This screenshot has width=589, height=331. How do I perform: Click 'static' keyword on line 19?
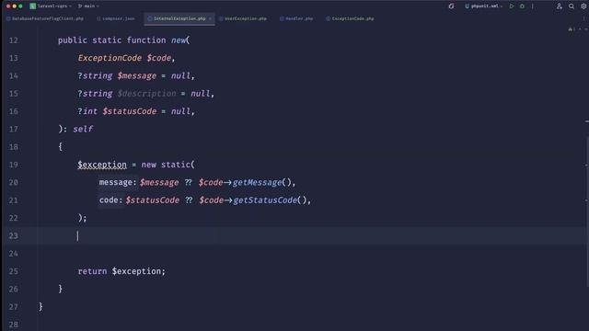[x=176, y=165]
